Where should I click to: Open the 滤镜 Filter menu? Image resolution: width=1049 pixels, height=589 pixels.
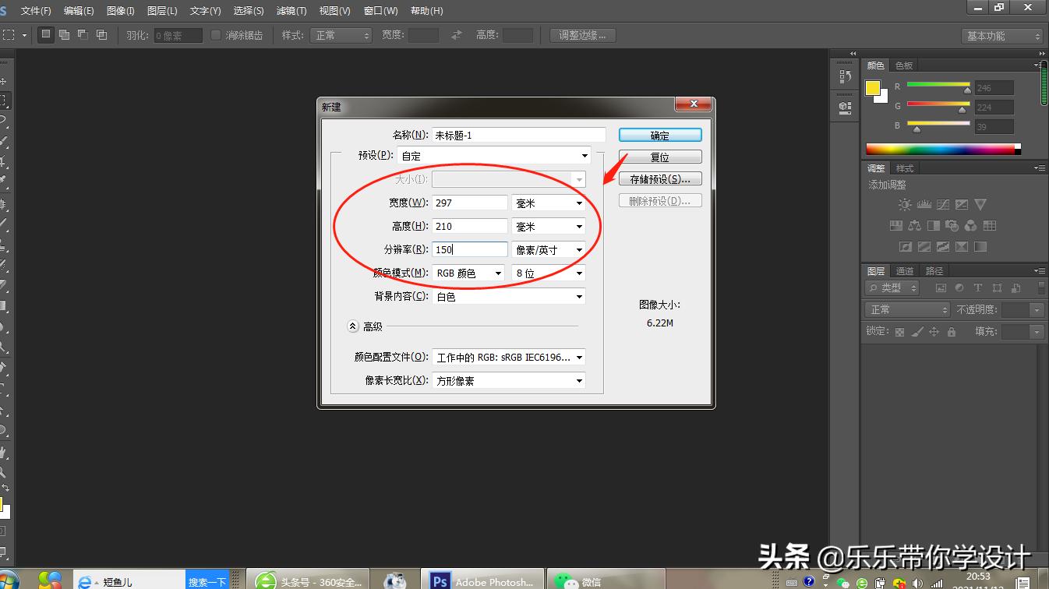(x=291, y=10)
